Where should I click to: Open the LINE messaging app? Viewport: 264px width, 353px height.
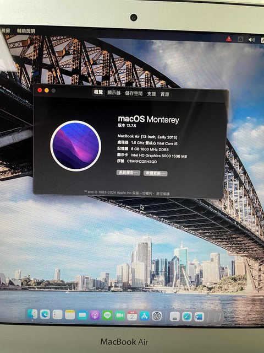(107, 315)
